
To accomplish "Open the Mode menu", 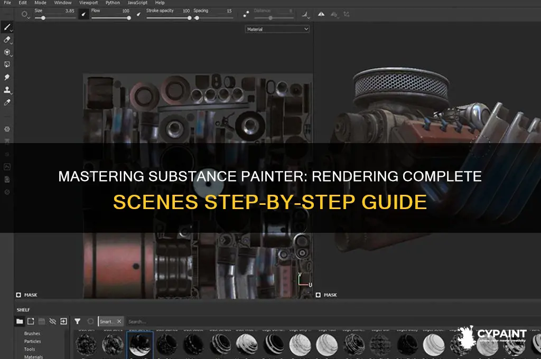I will click(x=40, y=3).
